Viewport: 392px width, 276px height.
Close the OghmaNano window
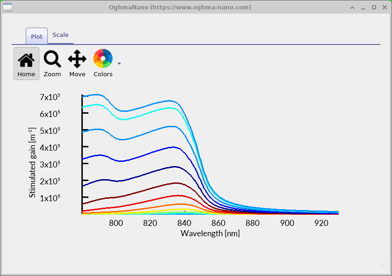(x=385, y=7)
